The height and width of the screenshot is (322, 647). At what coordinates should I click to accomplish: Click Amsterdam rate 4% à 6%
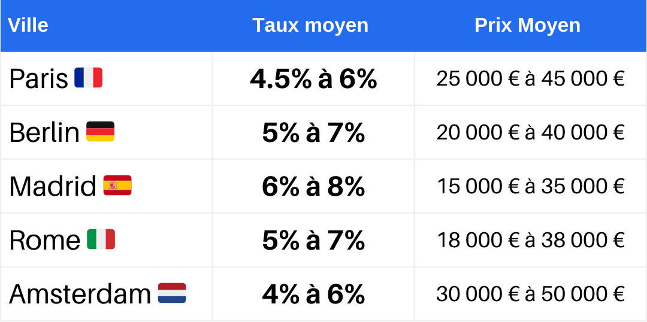pyautogui.click(x=313, y=294)
